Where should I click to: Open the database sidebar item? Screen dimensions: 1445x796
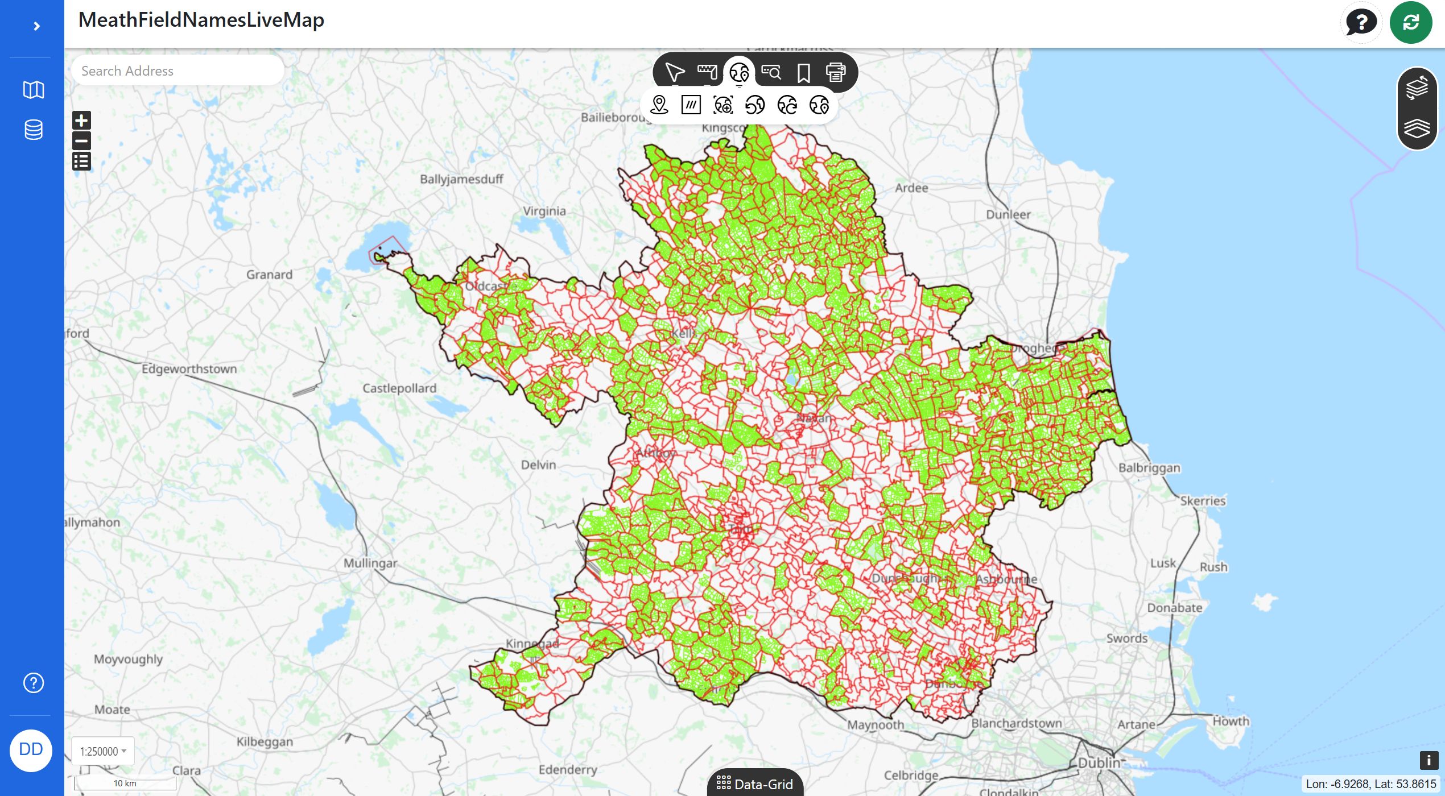tap(33, 130)
